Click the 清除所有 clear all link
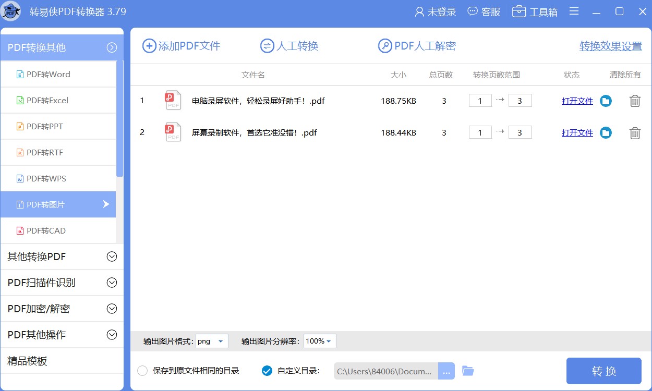Viewport: 652px width, 391px height. coord(625,75)
